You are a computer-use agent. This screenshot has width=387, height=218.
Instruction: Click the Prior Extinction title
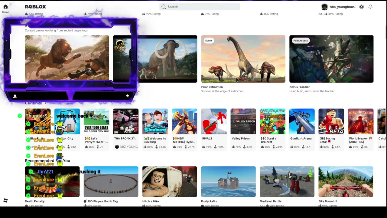212,87
